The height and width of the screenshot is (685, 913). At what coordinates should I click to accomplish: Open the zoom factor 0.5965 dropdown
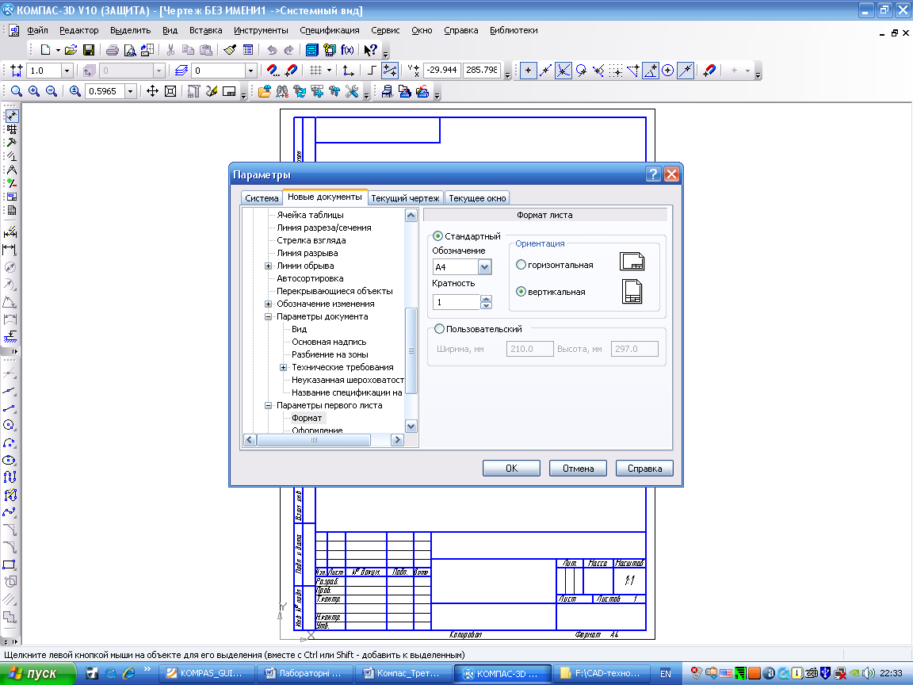point(131,91)
